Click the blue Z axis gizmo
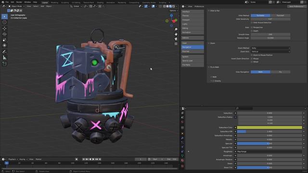Viewport: 308px width, 173px height. click(x=171, y=15)
